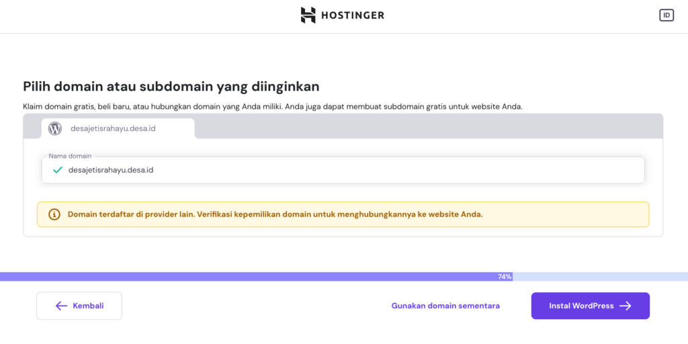This screenshot has height=344, width=688.
Task: Choose Gunakan domain sementara link
Action: point(445,306)
